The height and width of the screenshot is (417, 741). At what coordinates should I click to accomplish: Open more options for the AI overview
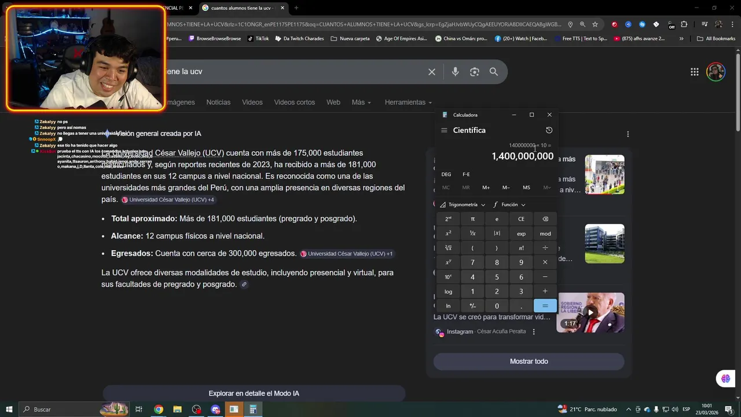click(x=628, y=134)
